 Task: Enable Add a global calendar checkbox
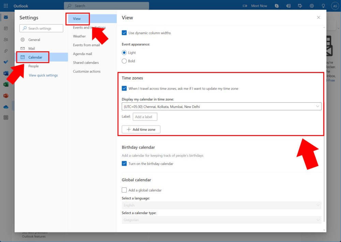tap(124, 190)
